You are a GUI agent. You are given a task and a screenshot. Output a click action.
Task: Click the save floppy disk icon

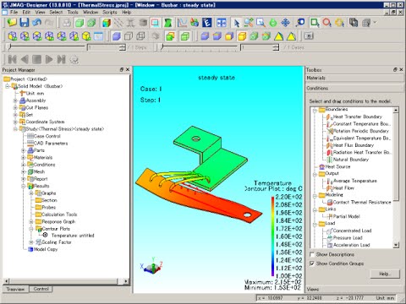25,22
